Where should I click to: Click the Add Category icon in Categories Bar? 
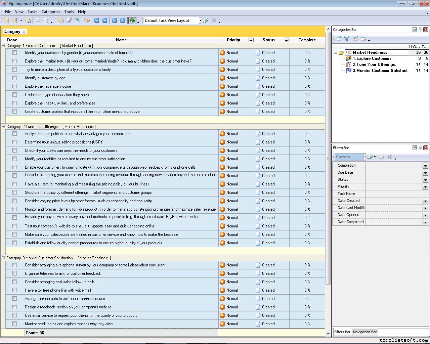[339, 39]
